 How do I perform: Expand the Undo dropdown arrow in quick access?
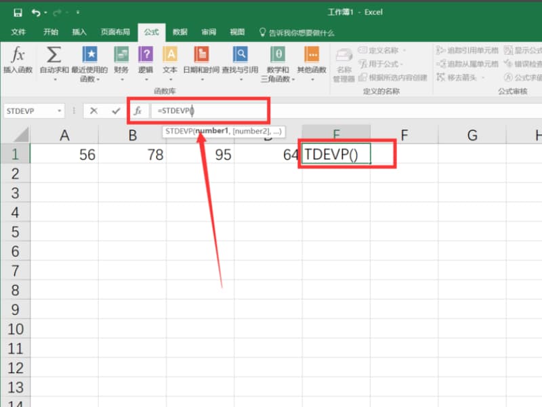(x=45, y=12)
